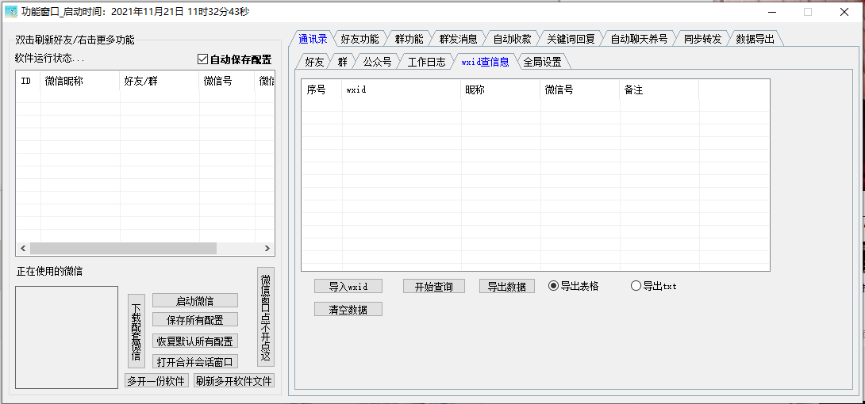
Task: Select the 导出txt radio button
Action: tap(653, 286)
